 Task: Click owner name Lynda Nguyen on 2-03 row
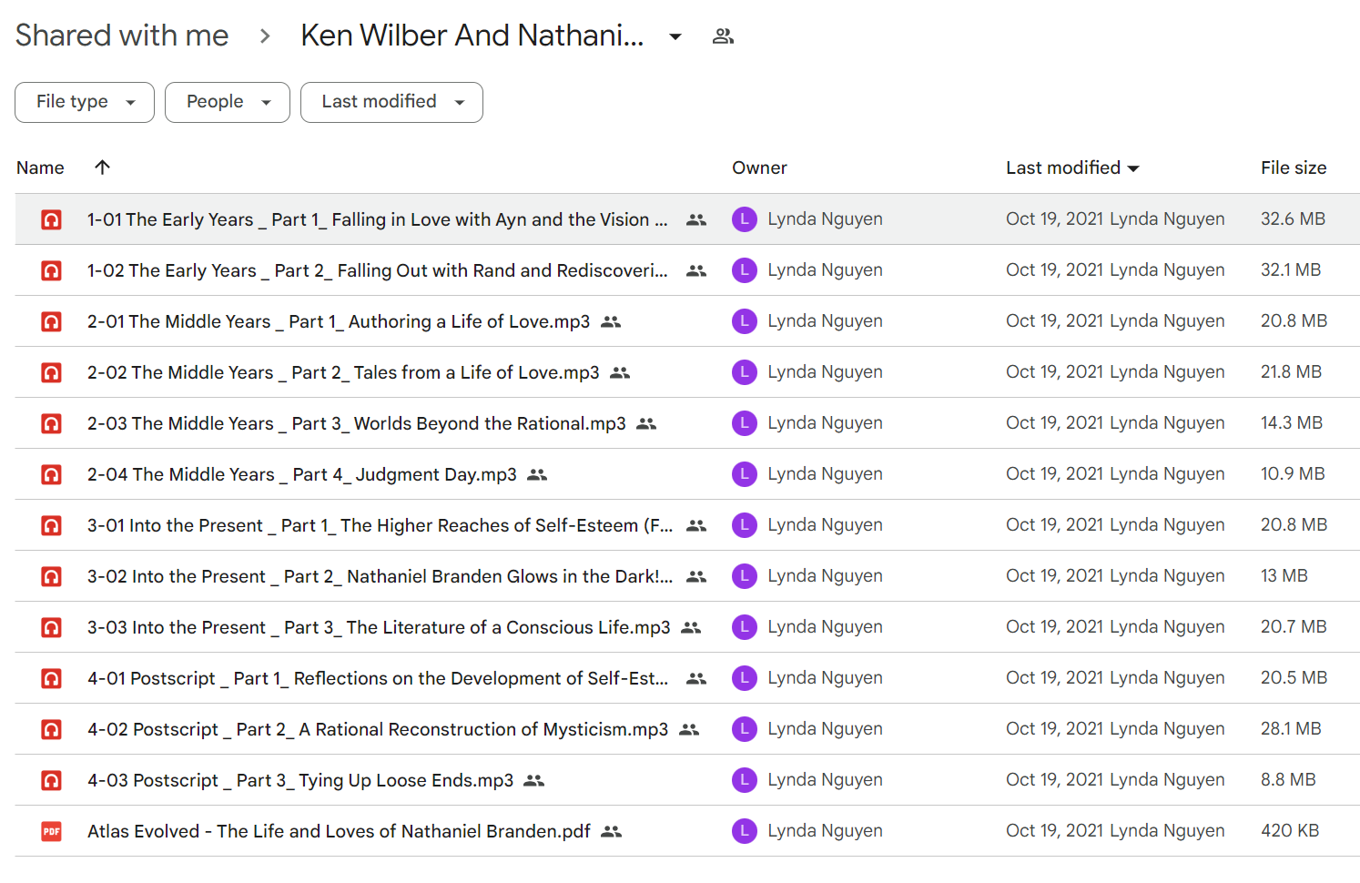click(825, 423)
